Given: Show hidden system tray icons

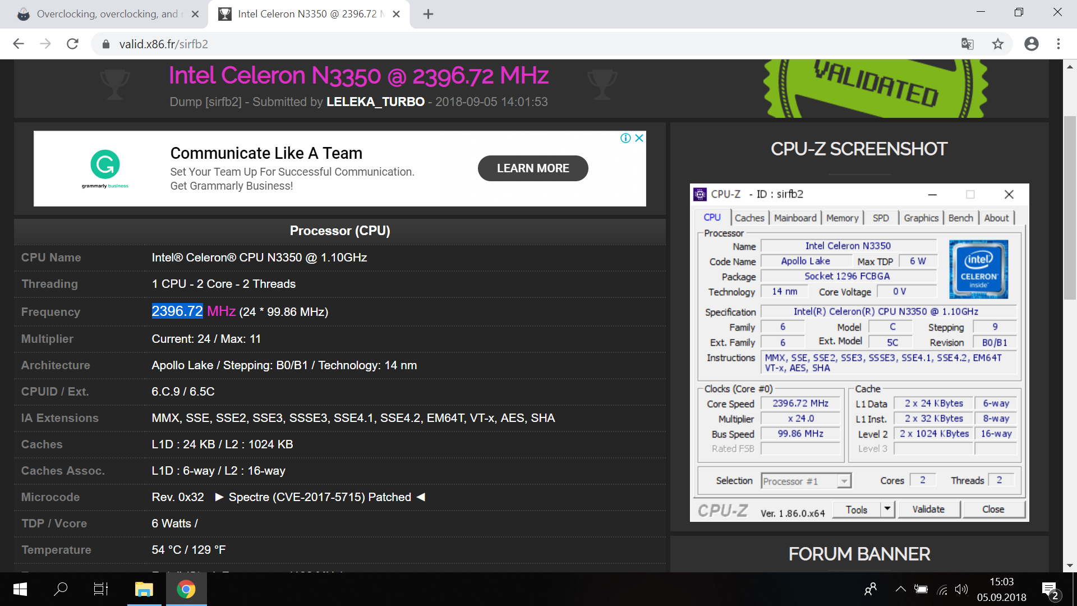Looking at the screenshot, I should point(900,589).
